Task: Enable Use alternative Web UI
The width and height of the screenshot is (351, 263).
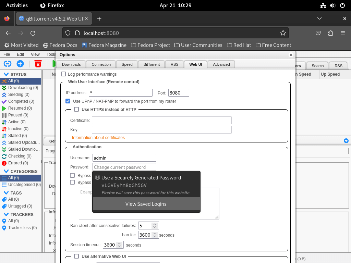Action: pos(76,256)
